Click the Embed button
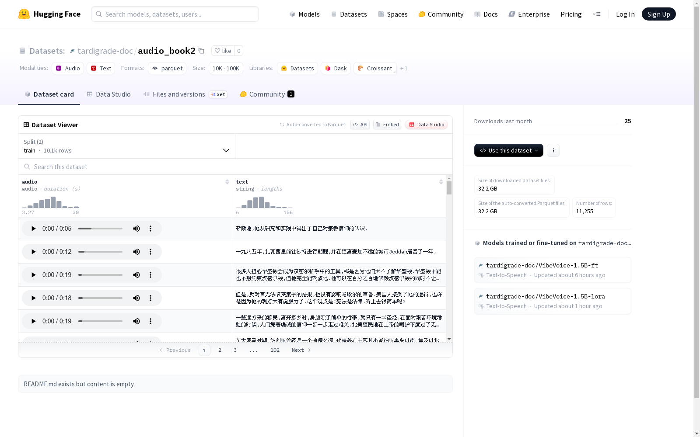 387,125
